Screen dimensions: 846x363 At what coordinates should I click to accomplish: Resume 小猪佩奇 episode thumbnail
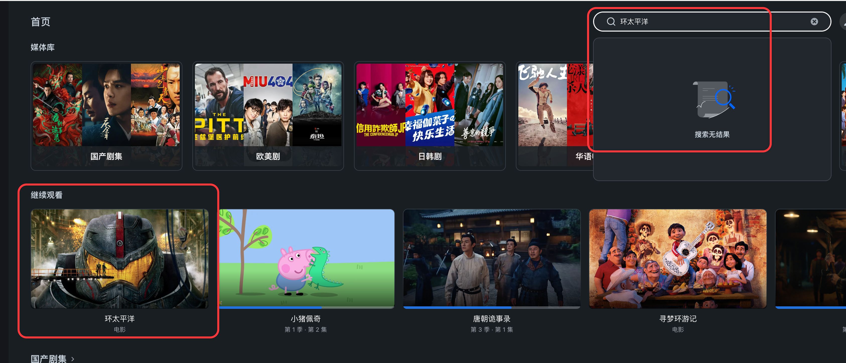click(307, 259)
